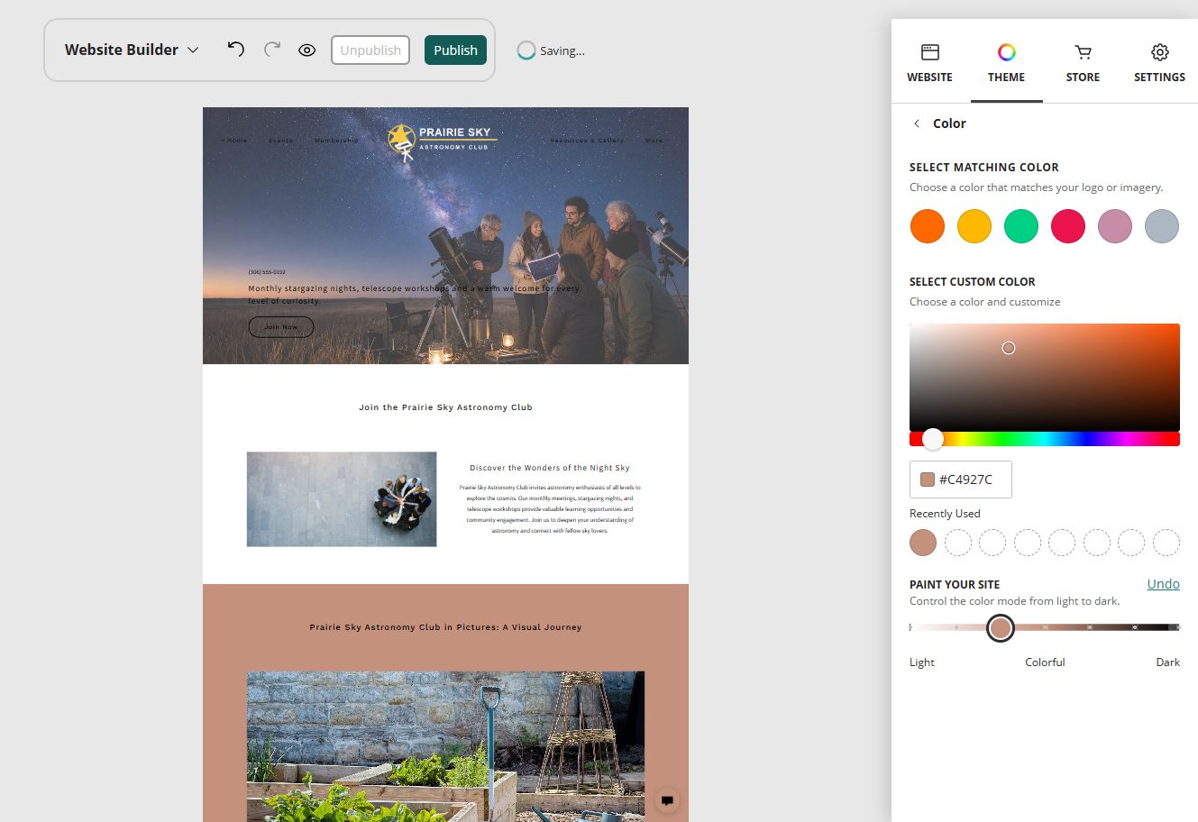Click the Light to Dark color mode slider handle

coord(1000,627)
